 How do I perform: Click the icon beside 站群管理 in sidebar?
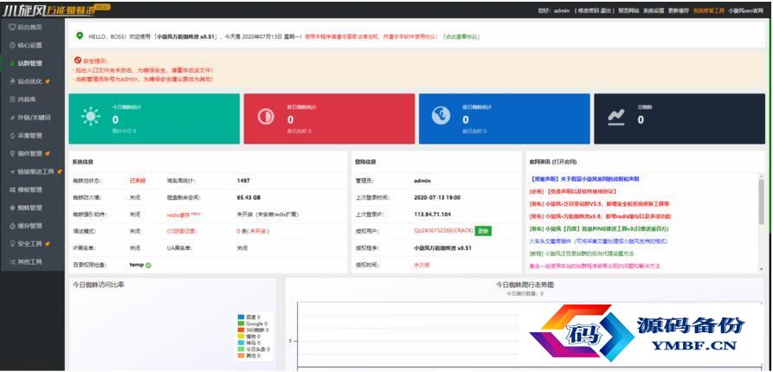point(12,63)
